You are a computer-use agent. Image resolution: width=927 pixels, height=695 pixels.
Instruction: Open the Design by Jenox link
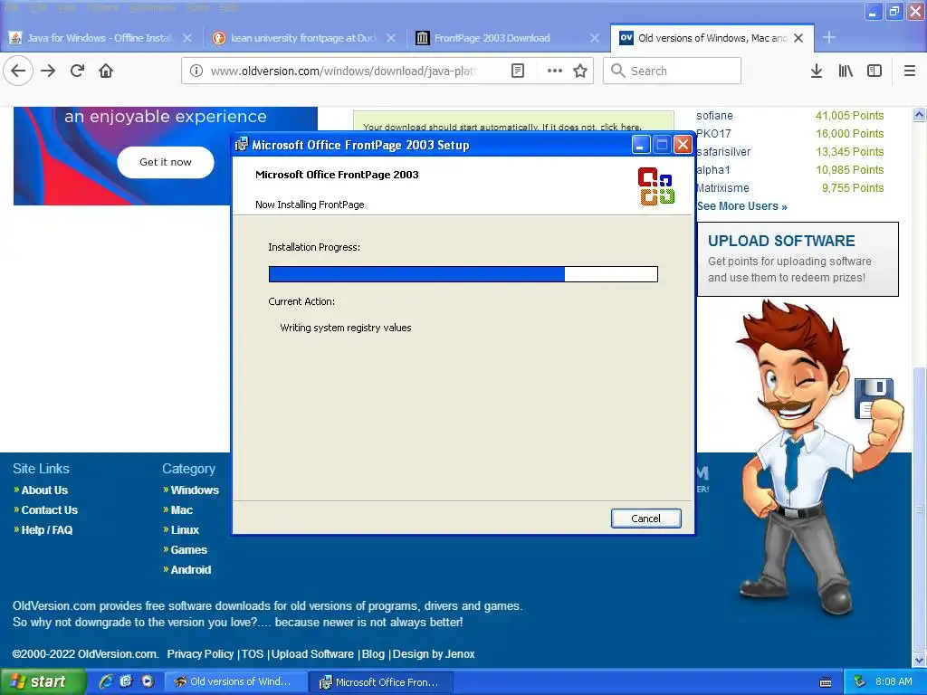434,654
